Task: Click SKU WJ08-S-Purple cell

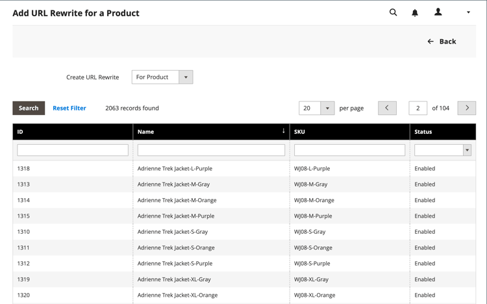Action: point(350,264)
